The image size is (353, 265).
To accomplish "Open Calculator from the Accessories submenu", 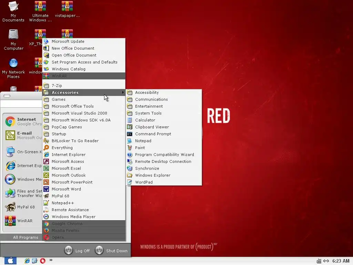I will 164,120.
